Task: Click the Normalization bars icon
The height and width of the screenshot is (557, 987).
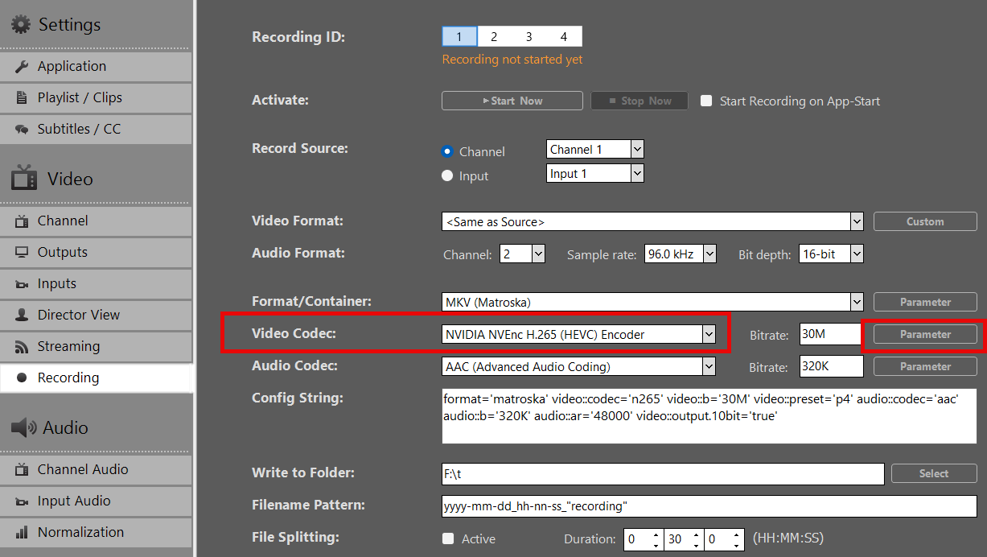Action: pos(22,533)
